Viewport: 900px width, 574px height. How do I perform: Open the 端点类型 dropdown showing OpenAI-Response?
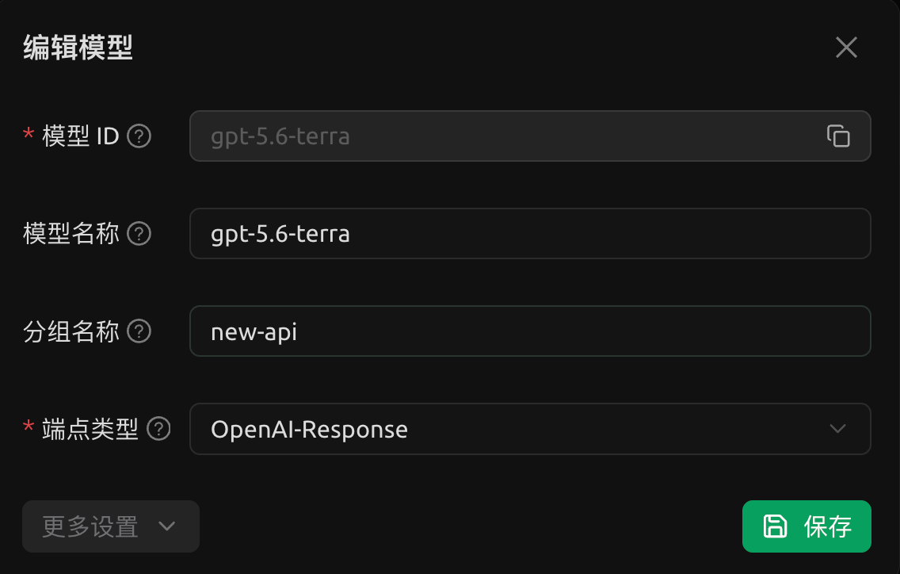[x=530, y=429]
